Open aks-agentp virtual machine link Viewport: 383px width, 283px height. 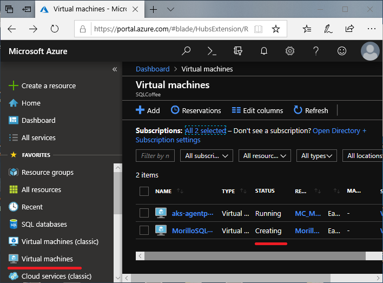pyautogui.click(x=193, y=213)
